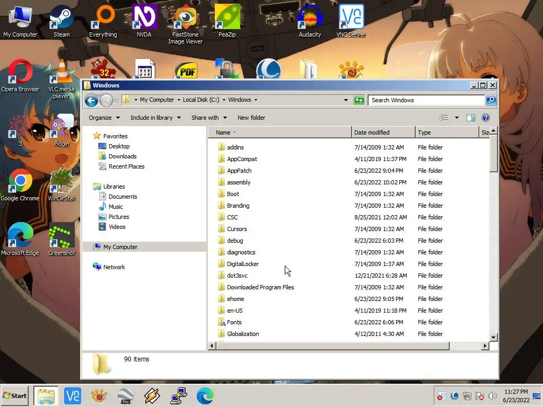Image resolution: width=543 pixels, height=407 pixels.
Task: Click the vertical scrollbar down arrow
Action: [x=494, y=337]
